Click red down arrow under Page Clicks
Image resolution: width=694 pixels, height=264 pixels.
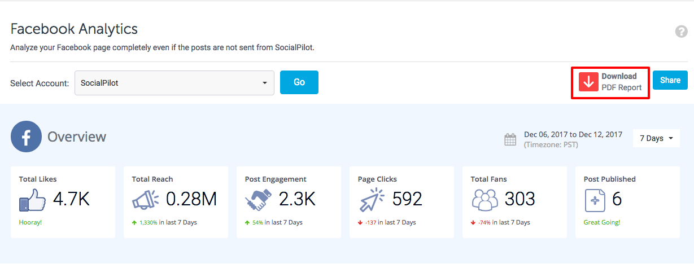click(360, 222)
